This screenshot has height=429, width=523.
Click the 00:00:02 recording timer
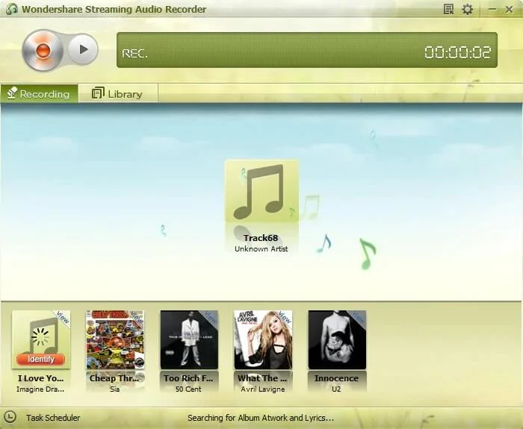point(457,52)
